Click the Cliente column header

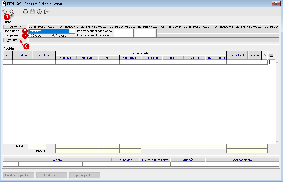(57, 160)
